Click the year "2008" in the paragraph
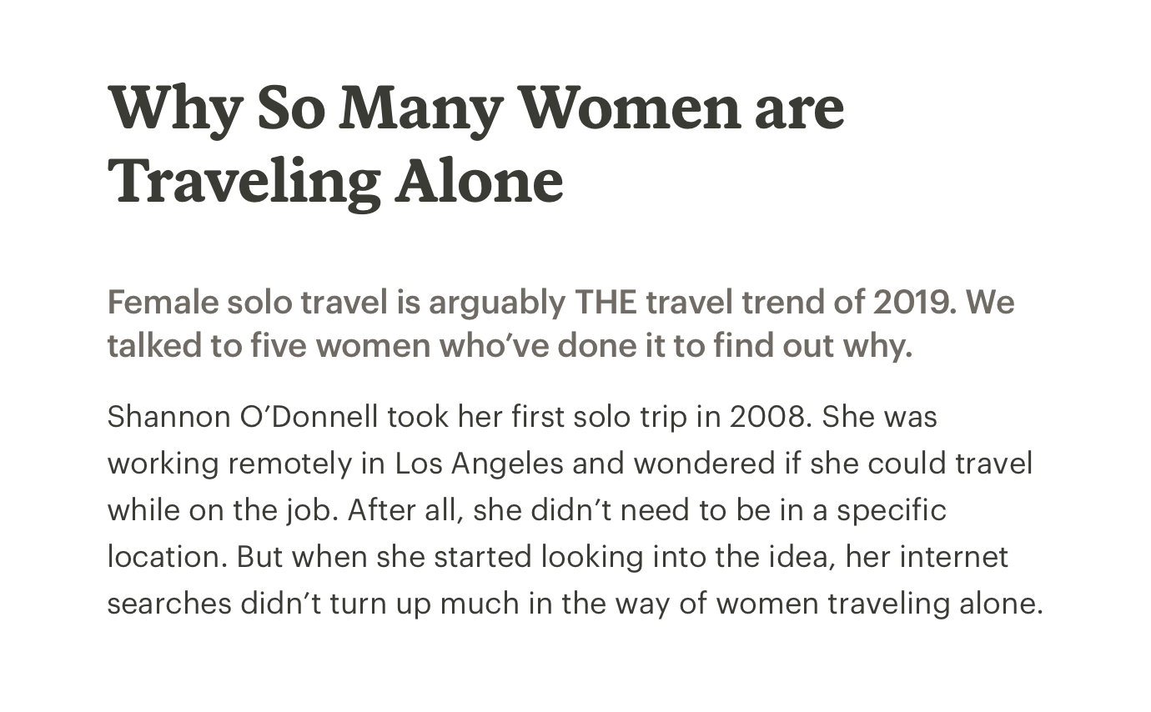 [x=766, y=416]
